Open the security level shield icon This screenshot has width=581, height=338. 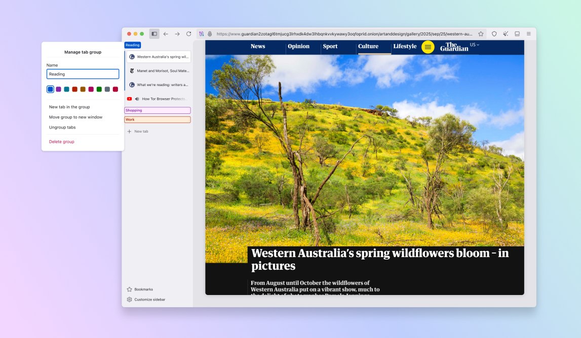point(494,33)
